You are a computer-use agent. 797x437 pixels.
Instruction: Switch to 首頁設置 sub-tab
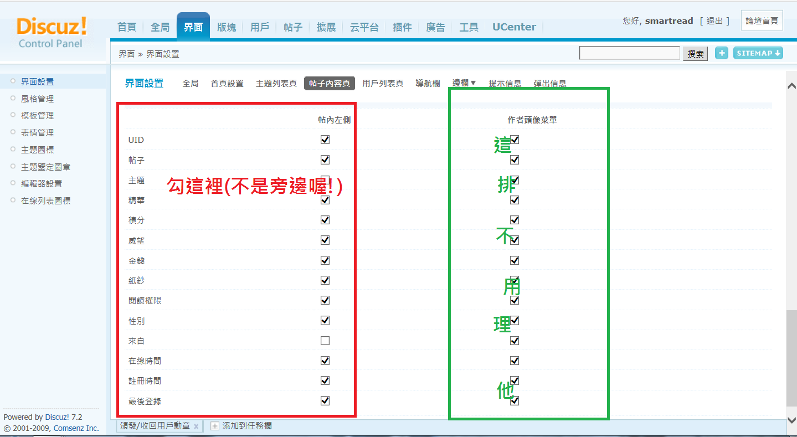coord(227,84)
